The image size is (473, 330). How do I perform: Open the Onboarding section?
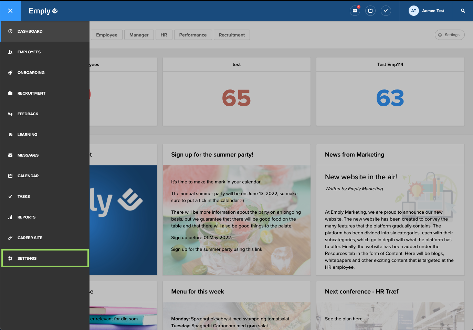(x=31, y=72)
